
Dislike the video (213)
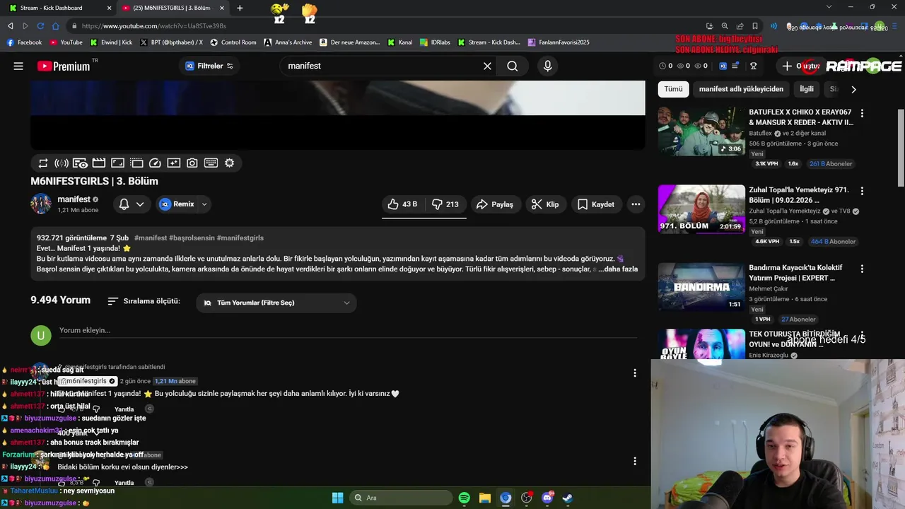pos(445,204)
